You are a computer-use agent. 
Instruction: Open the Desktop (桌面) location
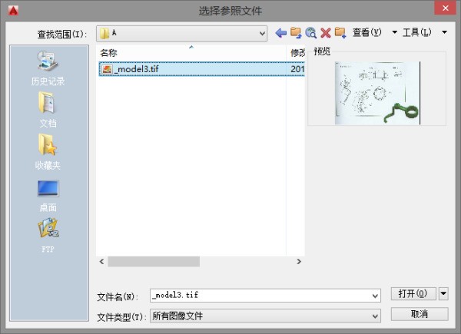point(48,193)
